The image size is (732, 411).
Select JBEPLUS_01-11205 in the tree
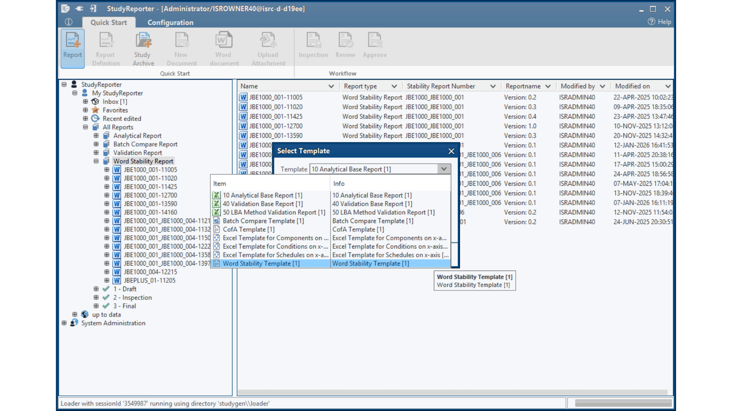(149, 280)
